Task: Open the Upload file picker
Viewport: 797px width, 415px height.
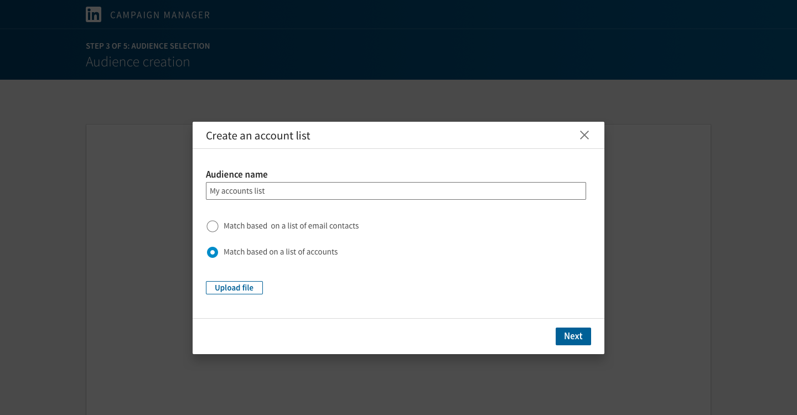Action: click(x=234, y=287)
